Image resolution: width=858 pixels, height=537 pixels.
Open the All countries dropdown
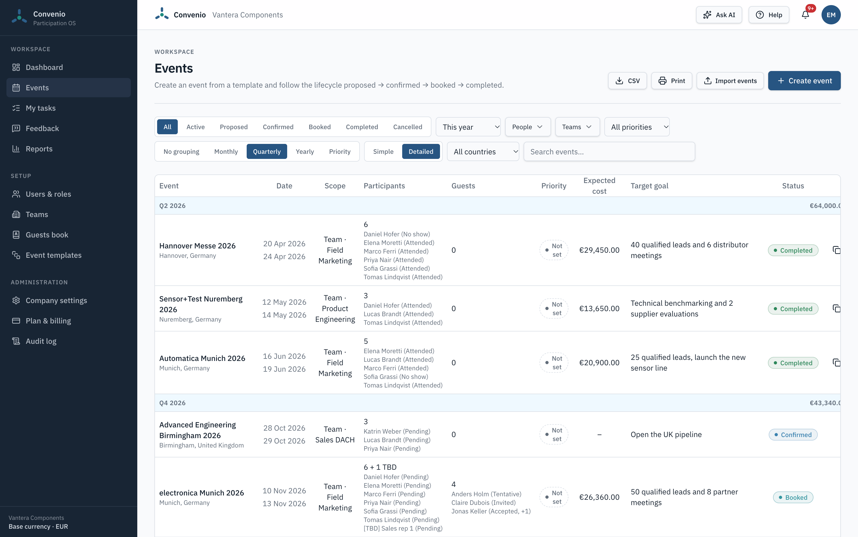[x=483, y=152]
